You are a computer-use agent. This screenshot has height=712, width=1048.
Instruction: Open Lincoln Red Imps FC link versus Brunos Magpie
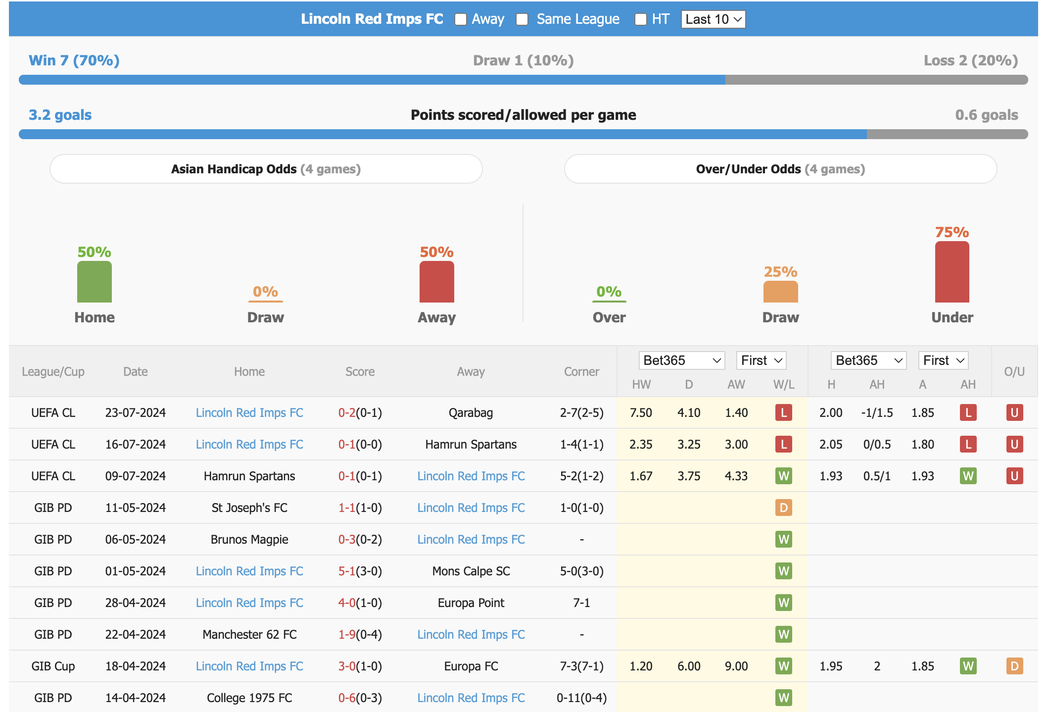471,539
